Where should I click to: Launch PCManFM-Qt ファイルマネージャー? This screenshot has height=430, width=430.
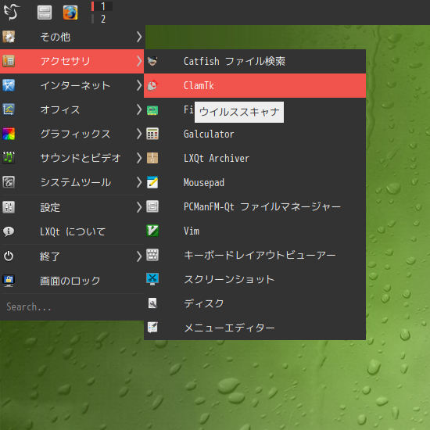pos(255,206)
